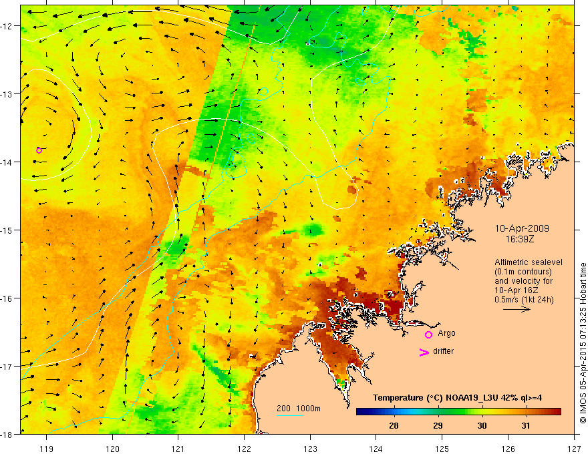Click the 0.5m/s velocity reference arrow
Screen dimensions: 588x454
(x=517, y=309)
